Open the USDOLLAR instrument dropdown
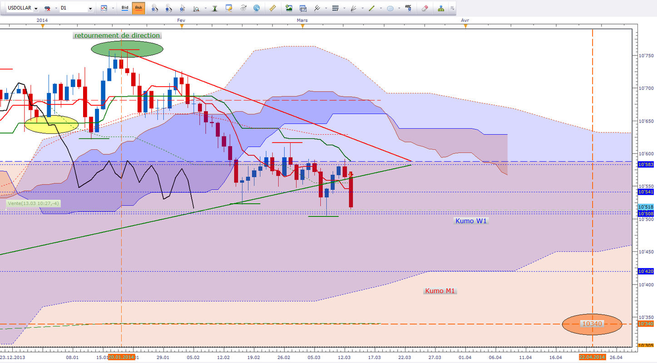The height and width of the screenshot is (363, 657). pos(36,9)
